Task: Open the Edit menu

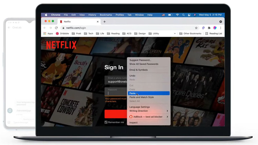Action: tap(74, 15)
